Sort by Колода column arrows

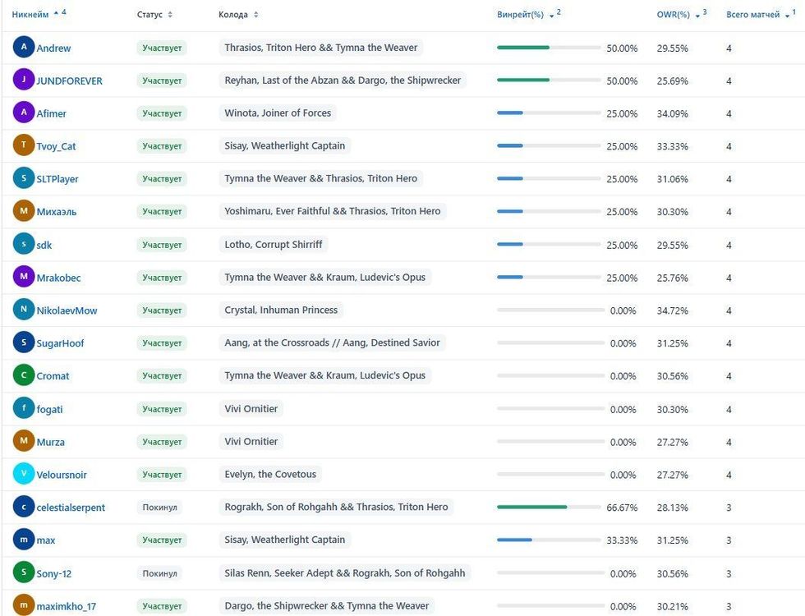[255, 15]
